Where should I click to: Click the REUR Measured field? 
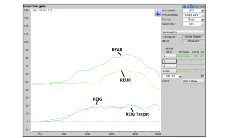click(x=193, y=41)
